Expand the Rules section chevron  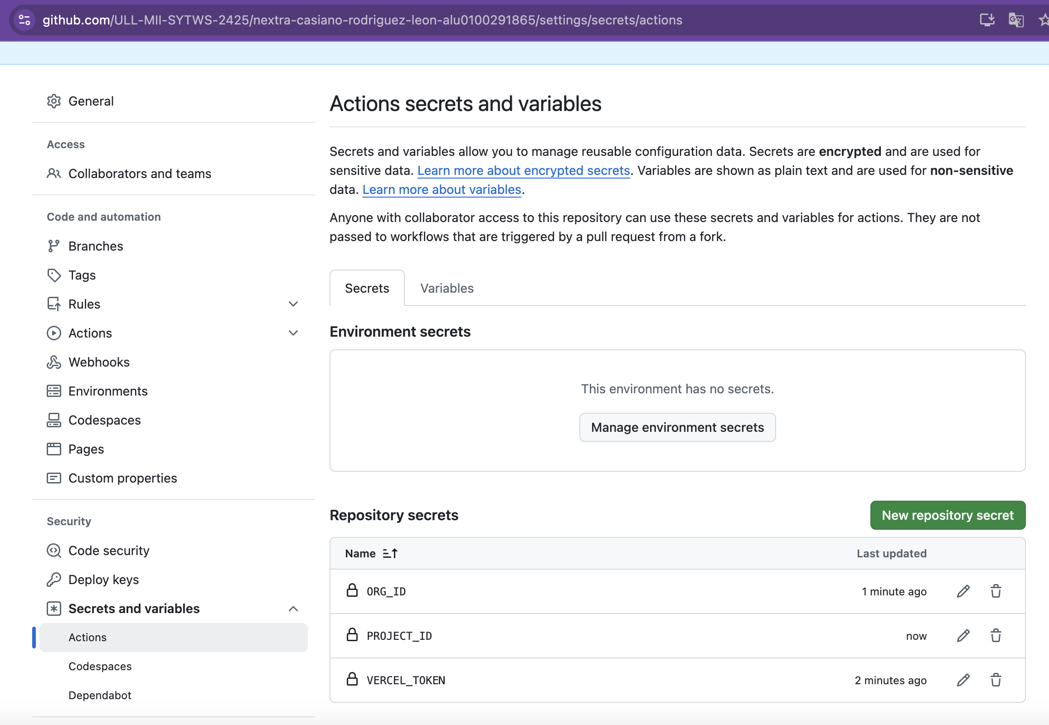293,304
